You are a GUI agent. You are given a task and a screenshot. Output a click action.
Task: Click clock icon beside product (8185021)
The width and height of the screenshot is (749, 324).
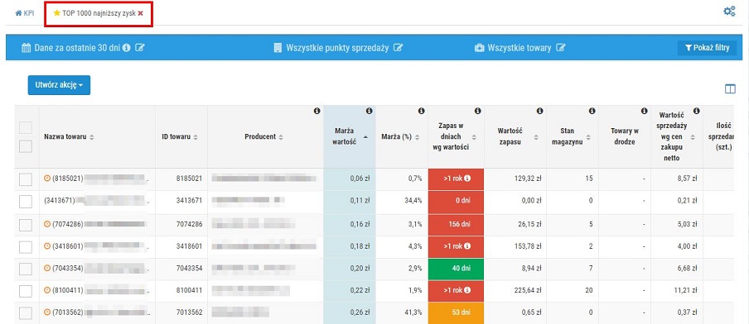coord(47,179)
